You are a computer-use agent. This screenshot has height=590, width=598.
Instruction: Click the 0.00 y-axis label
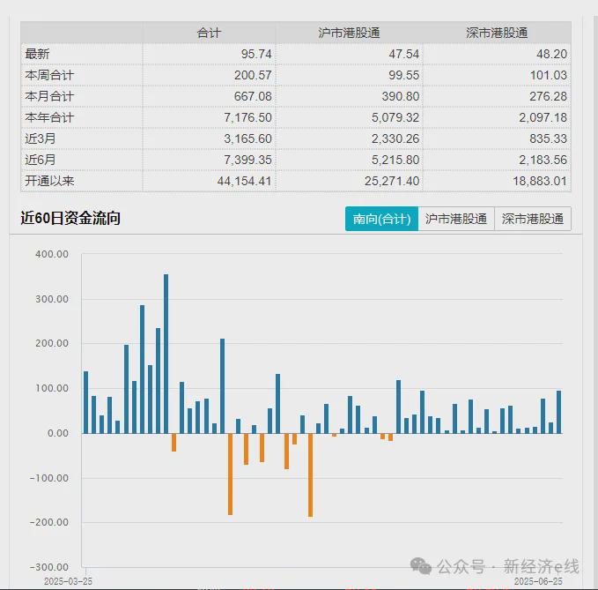click(x=58, y=433)
